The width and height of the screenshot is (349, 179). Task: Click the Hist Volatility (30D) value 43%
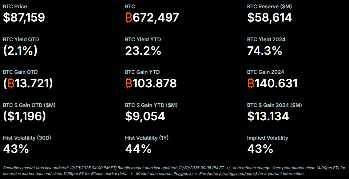click(16, 149)
